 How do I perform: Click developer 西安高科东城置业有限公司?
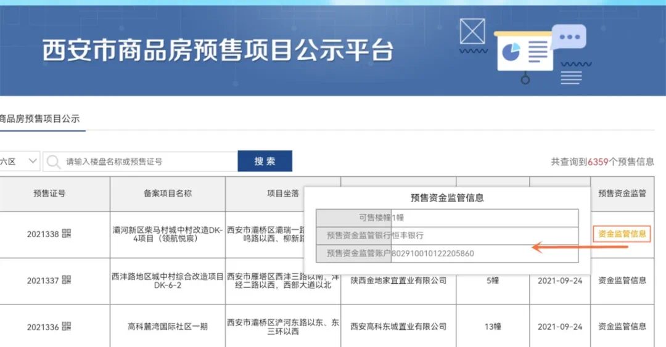pos(398,327)
